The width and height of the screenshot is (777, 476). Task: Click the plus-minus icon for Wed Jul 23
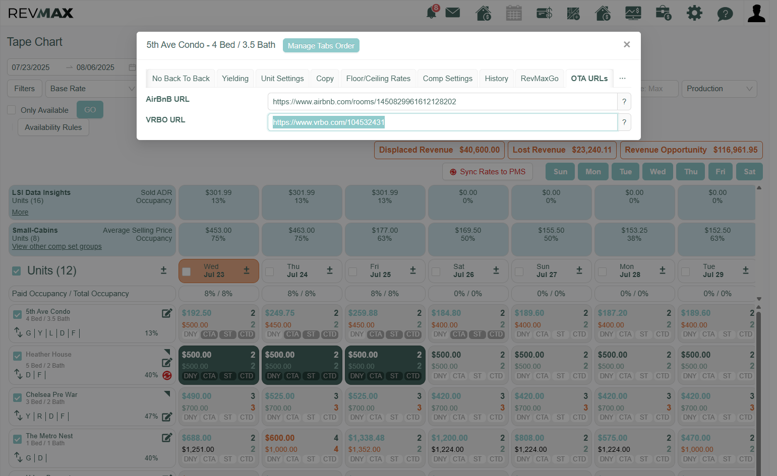tap(247, 270)
